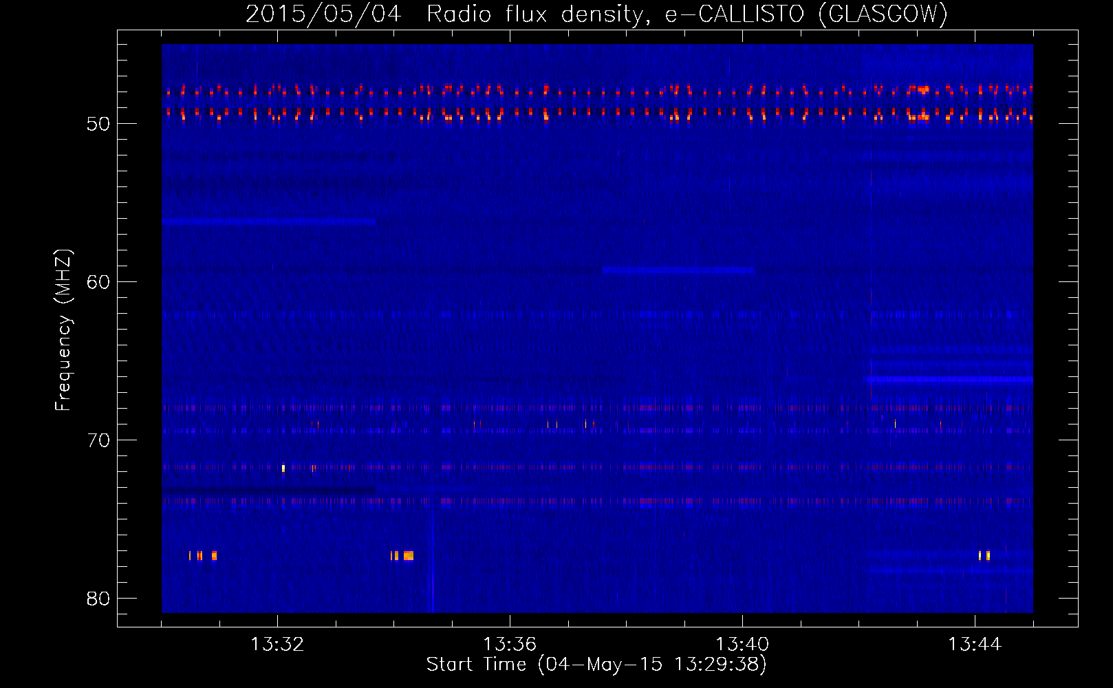Click the bright horizontal band near 66 MHz after 13:42
1113x688 pixels.
coord(949,379)
